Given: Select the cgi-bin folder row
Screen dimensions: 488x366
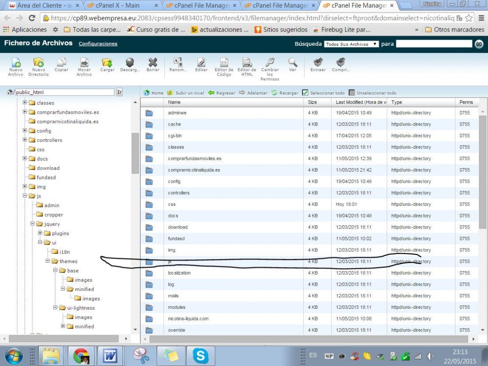Looking at the screenshot, I should (309, 136).
